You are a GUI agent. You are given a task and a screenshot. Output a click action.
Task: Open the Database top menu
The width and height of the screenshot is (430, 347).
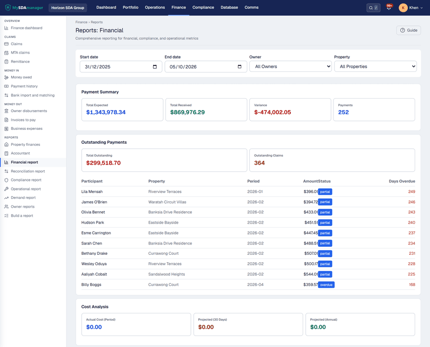[x=229, y=7]
